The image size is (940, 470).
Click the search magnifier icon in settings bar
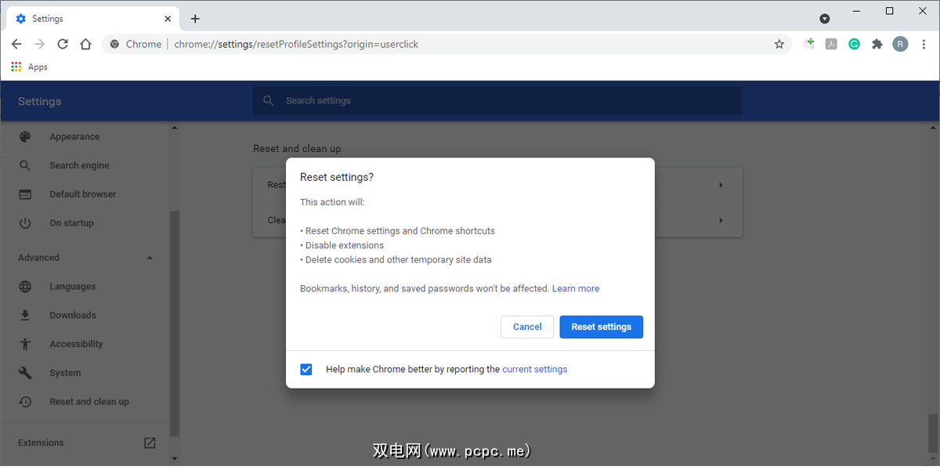point(269,100)
